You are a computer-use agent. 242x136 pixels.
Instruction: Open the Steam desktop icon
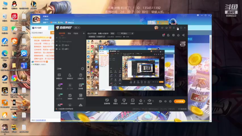pyautogui.click(x=5, y=79)
